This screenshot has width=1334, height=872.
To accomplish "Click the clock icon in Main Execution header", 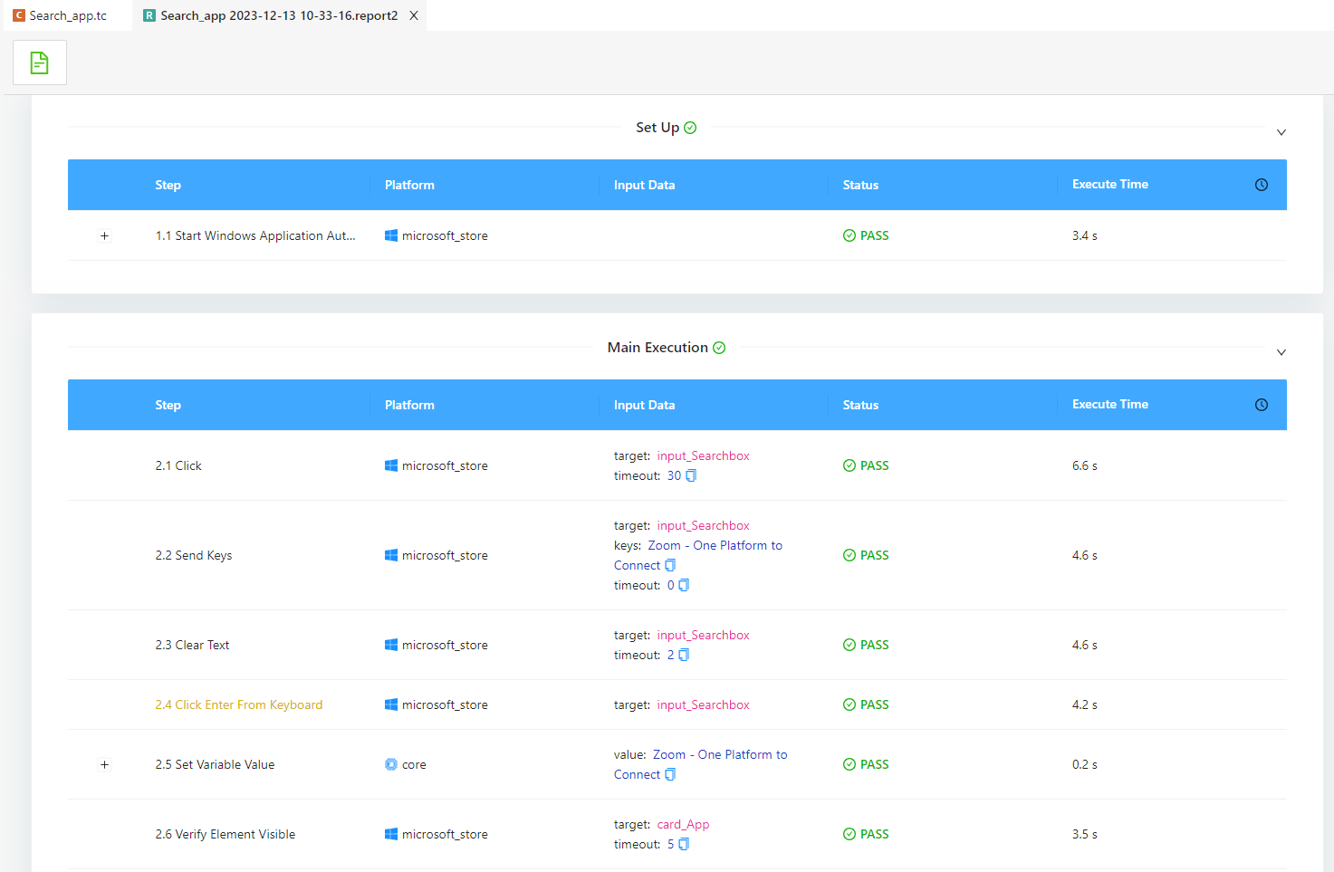I will point(1262,405).
